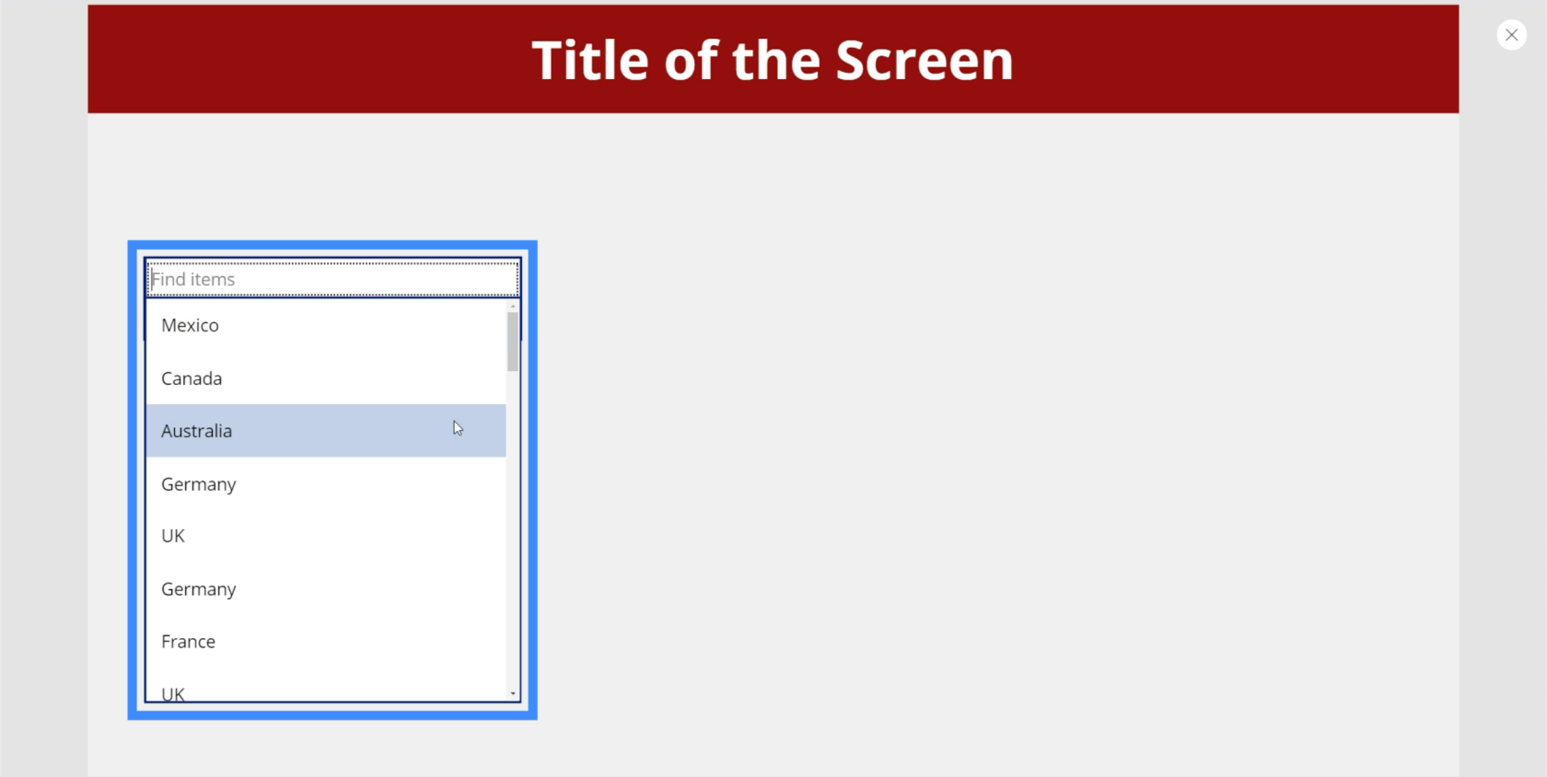Select the Germany entry just above France
The height and width of the screenshot is (777, 1547).
(x=326, y=589)
